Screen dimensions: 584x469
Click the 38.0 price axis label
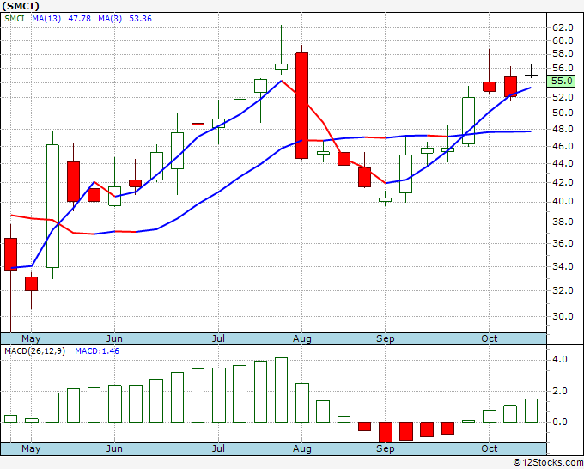[x=563, y=222]
